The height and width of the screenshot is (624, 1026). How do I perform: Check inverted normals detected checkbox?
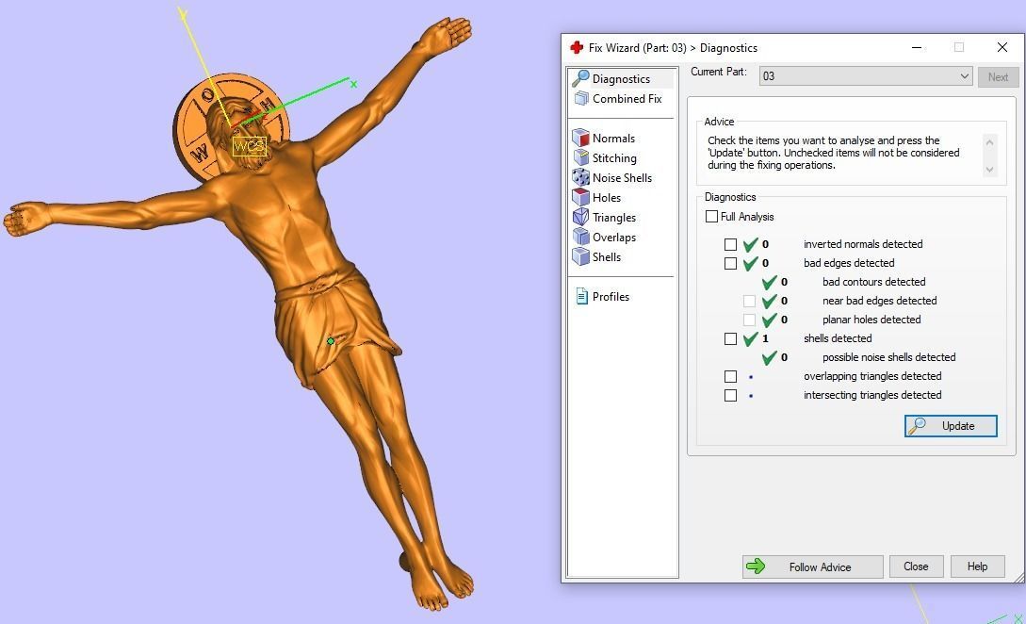pos(731,244)
